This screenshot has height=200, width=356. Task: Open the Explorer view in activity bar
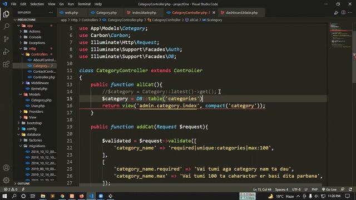coord(6,14)
